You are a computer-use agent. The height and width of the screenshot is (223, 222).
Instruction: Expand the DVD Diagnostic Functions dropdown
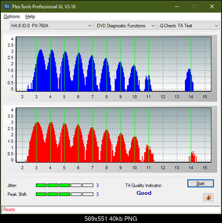[125, 26]
